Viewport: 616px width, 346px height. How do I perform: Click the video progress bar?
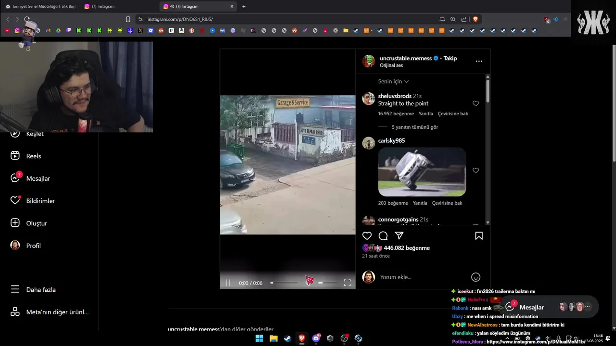coord(285,283)
